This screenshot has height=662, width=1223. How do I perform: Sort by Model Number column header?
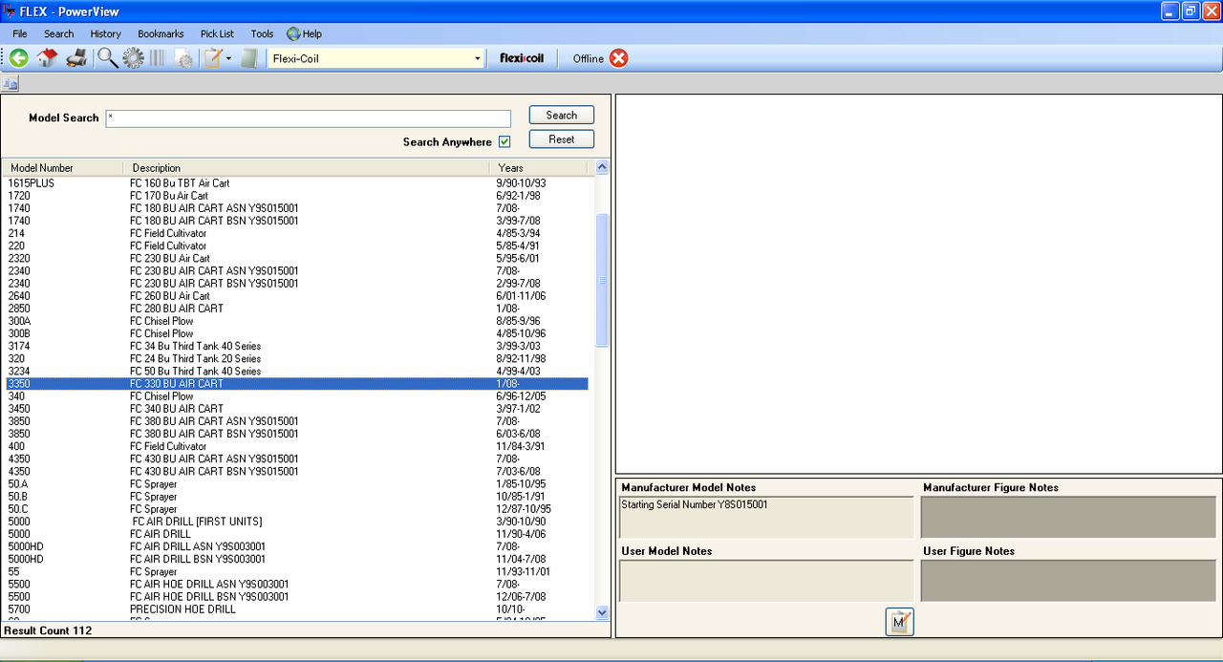click(x=62, y=168)
